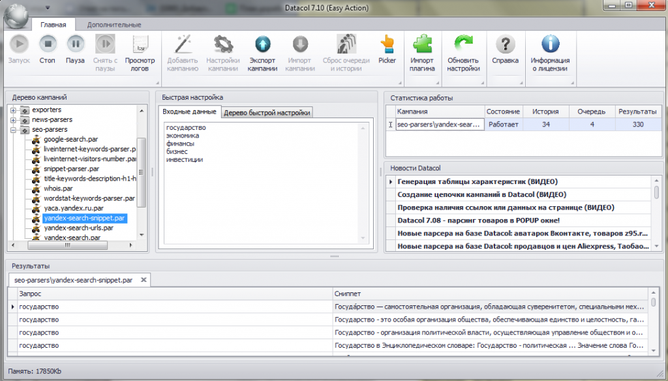668x381 pixels.
Task: Collapse the seo-parsers tree folder
Action: (14, 130)
